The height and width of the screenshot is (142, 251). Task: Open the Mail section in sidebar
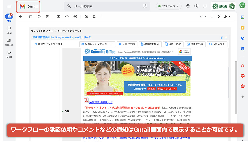click(x=9, y=18)
